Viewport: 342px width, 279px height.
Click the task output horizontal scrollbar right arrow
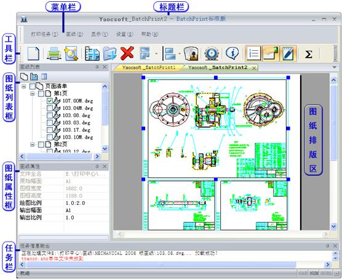328,264
